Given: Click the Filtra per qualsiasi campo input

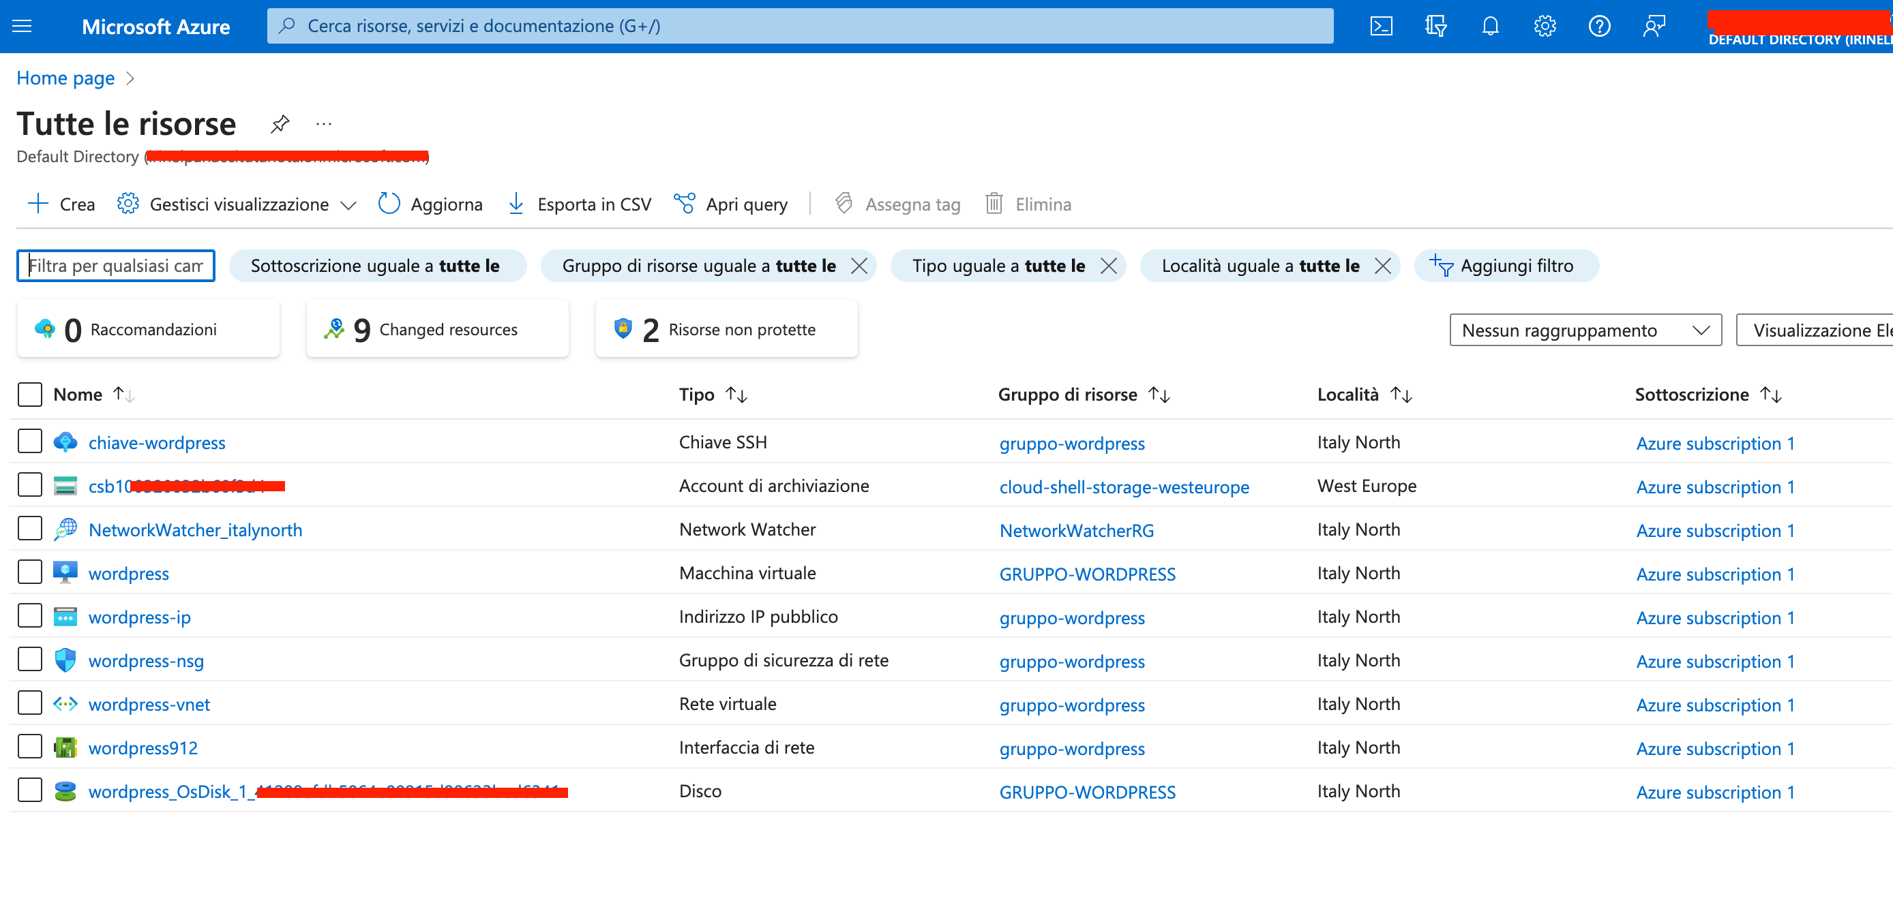Looking at the screenshot, I should [115, 266].
